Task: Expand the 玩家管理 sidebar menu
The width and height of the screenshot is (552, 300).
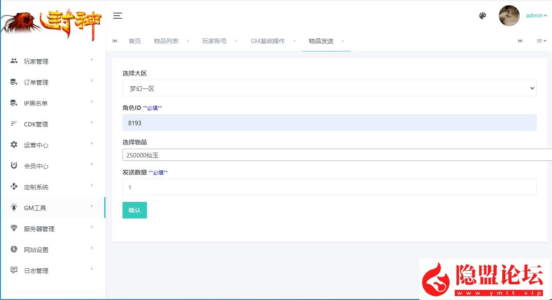Action: click(52, 61)
